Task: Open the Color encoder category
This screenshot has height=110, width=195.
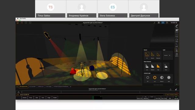Action: 37,98
